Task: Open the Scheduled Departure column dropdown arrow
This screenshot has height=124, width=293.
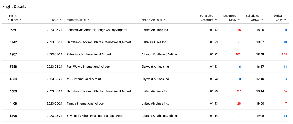Action: point(217,20)
